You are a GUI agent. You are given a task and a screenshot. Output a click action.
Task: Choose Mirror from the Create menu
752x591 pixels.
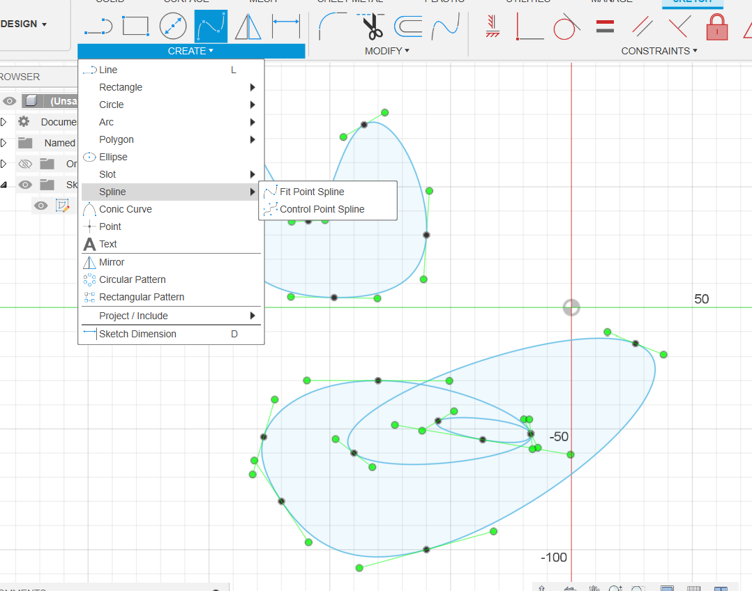pyautogui.click(x=171, y=262)
